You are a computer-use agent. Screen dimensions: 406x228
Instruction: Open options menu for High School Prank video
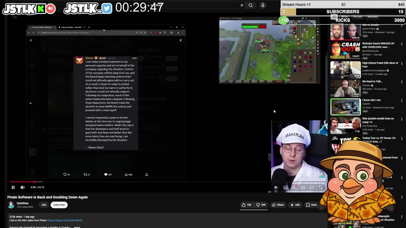click(402, 63)
